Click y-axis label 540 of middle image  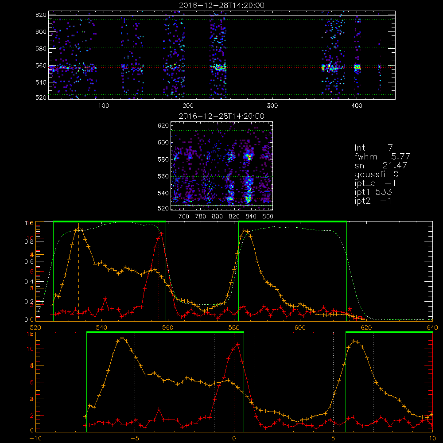(163, 193)
